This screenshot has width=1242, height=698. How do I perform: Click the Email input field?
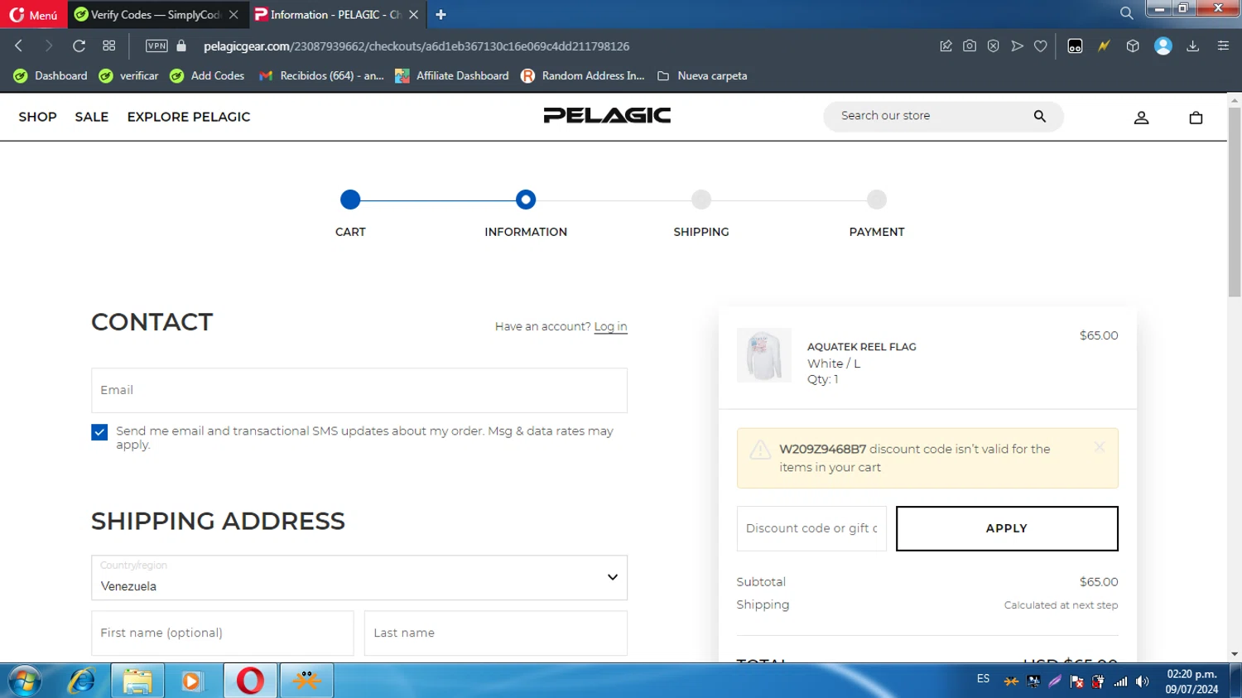tap(359, 390)
